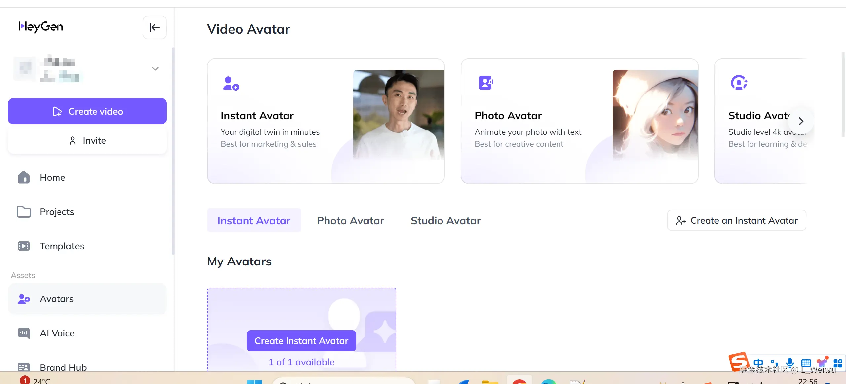Expand the account workspace dropdown
Screen dimensions: 846x384
pos(155,69)
